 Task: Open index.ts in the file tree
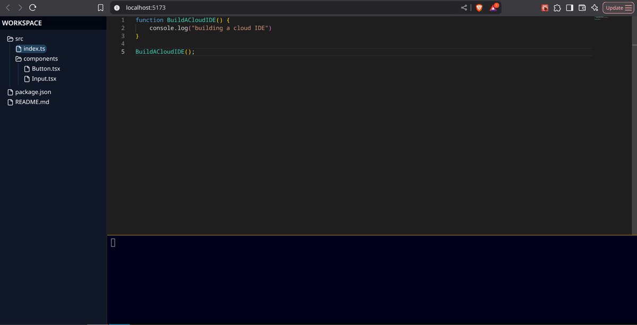click(x=31, y=49)
